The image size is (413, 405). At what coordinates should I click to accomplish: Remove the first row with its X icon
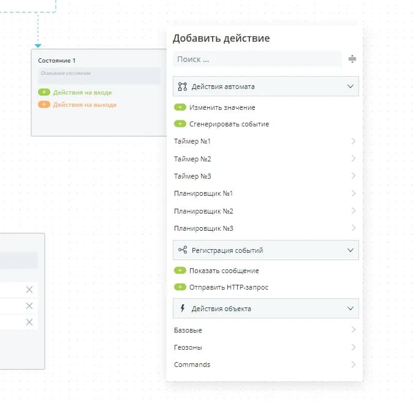point(29,290)
